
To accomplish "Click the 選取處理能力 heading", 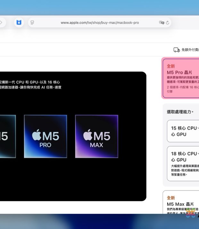I will point(180,112).
